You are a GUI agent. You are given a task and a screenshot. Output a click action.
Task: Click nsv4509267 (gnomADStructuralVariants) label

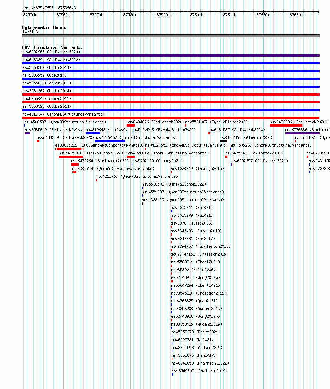point(271,145)
